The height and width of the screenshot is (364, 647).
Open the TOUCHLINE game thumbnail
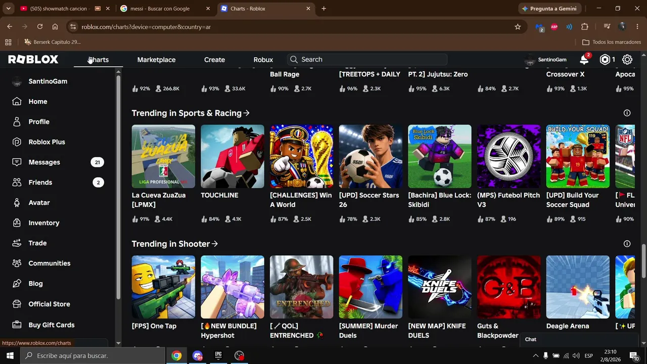(233, 156)
